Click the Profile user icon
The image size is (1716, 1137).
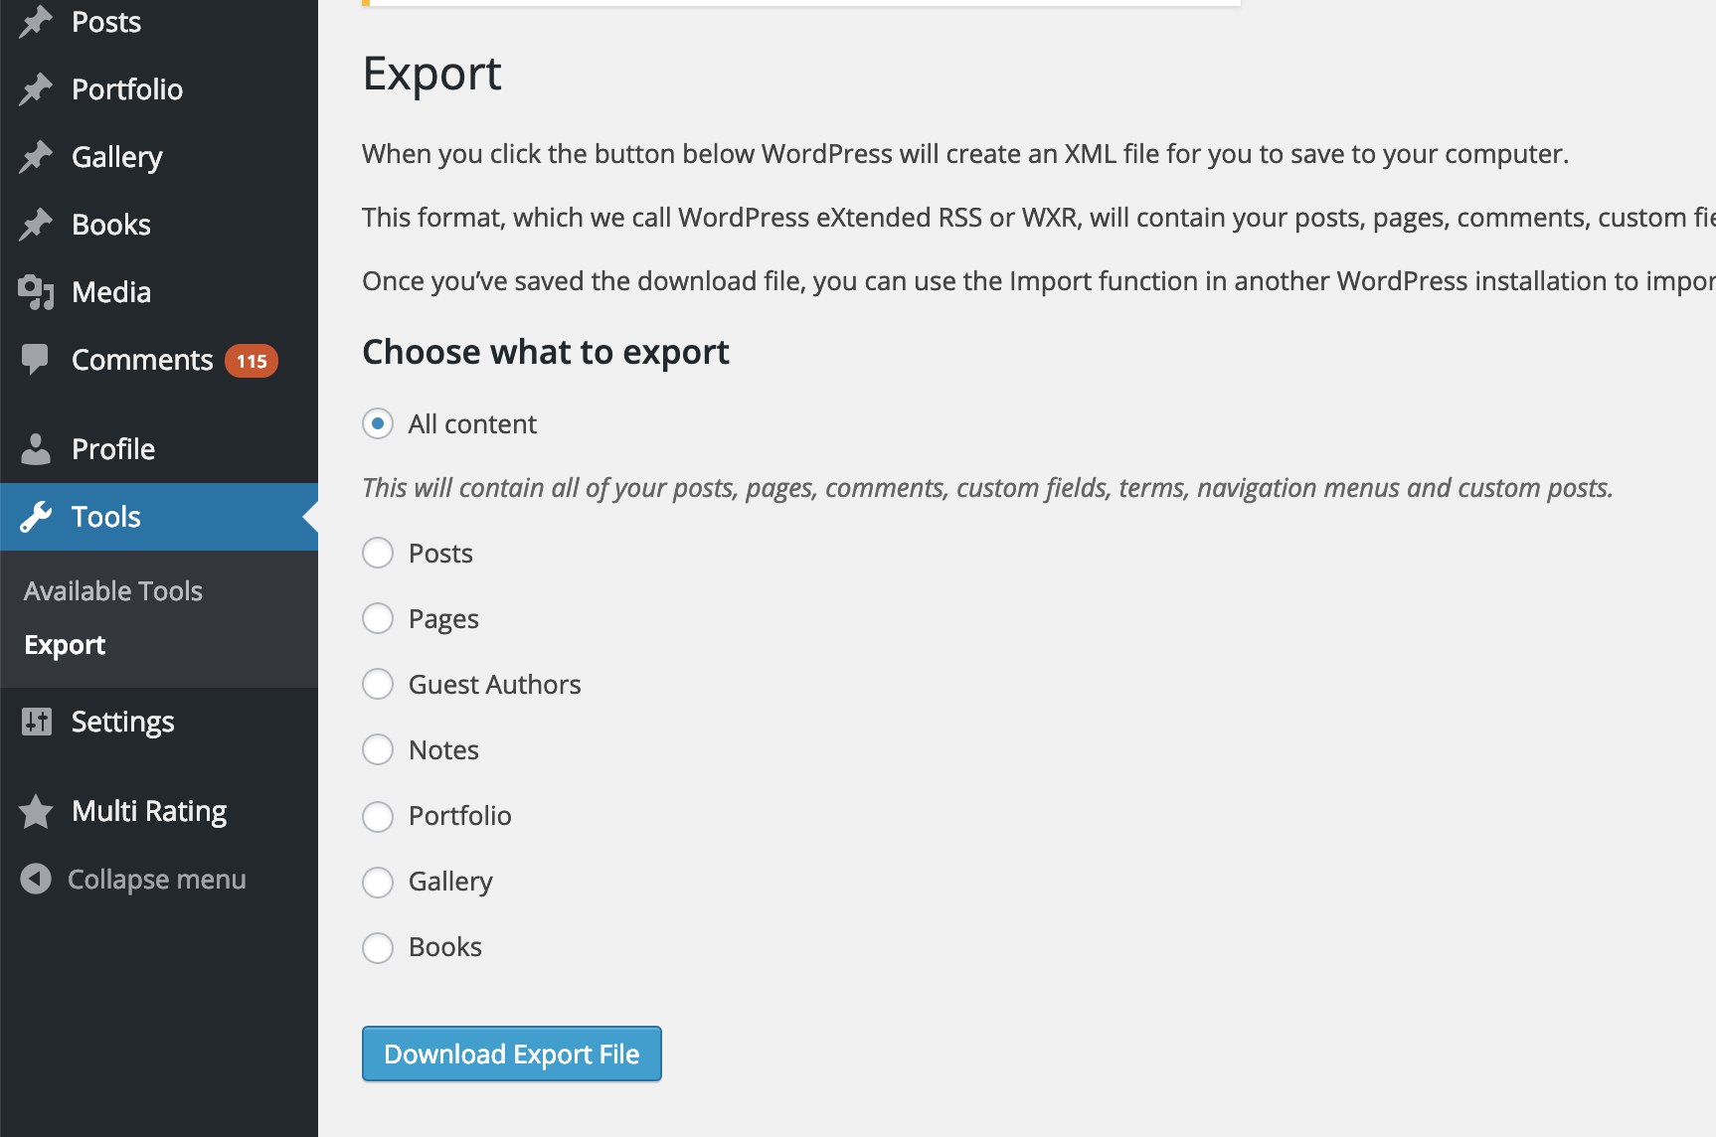[x=36, y=449]
